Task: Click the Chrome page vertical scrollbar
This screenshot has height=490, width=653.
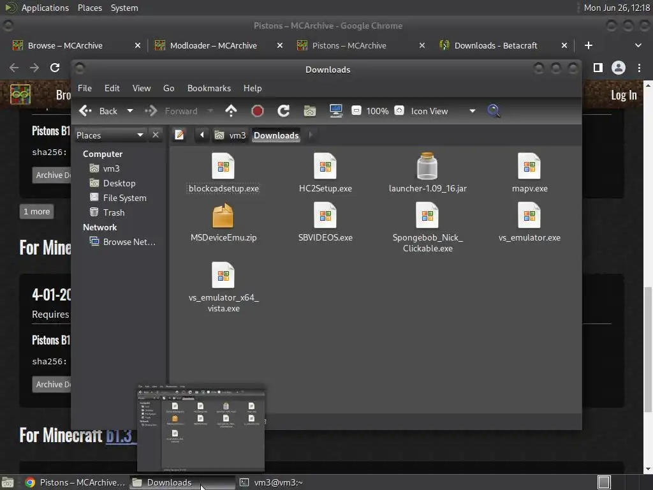Action: (x=648, y=348)
